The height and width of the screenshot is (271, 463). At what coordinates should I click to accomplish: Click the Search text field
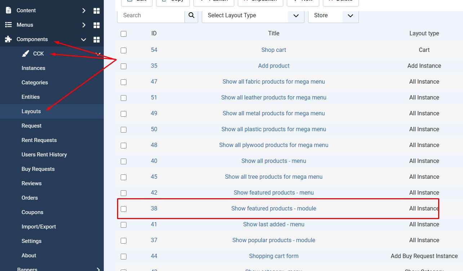[151, 15]
